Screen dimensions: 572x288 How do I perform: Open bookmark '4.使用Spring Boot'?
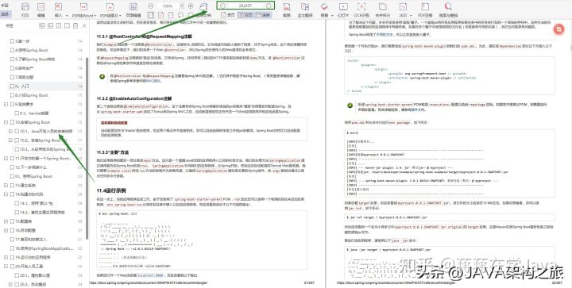[x=31, y=50]
